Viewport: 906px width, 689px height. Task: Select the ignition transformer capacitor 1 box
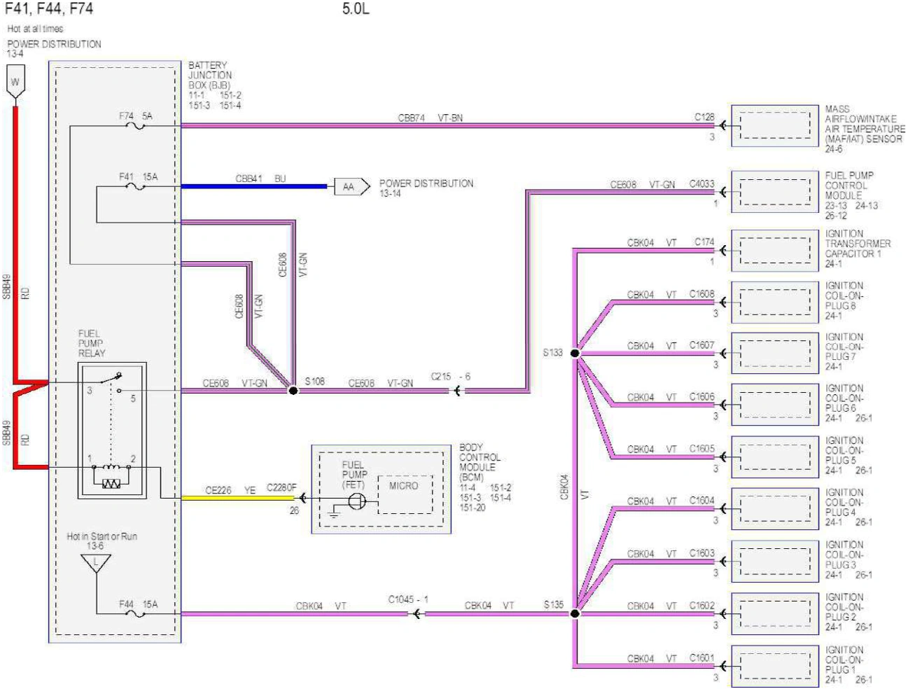775,251
